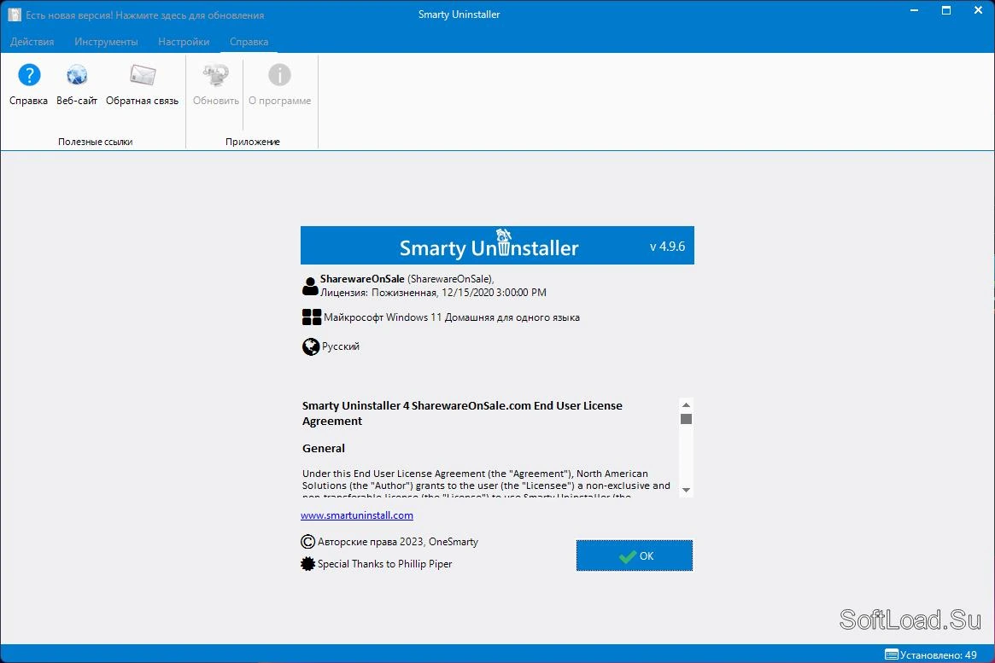Click Special Thanks to Phillip Piper text
995x663 pixels.
point(384,564)
